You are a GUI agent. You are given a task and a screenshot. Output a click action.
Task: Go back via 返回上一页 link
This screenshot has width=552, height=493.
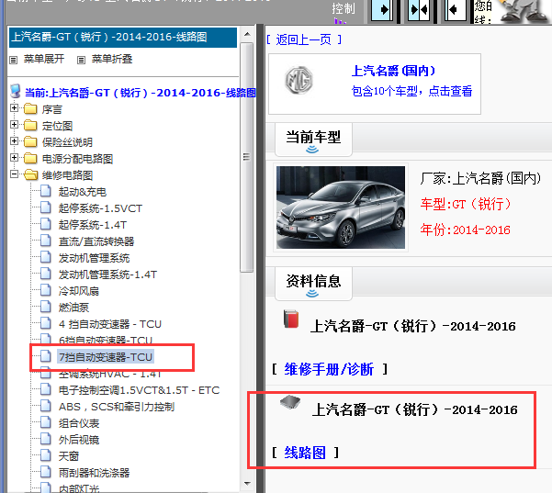(304, 39)
